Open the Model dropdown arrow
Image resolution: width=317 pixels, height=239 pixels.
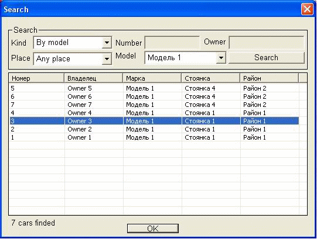(221, 58)
